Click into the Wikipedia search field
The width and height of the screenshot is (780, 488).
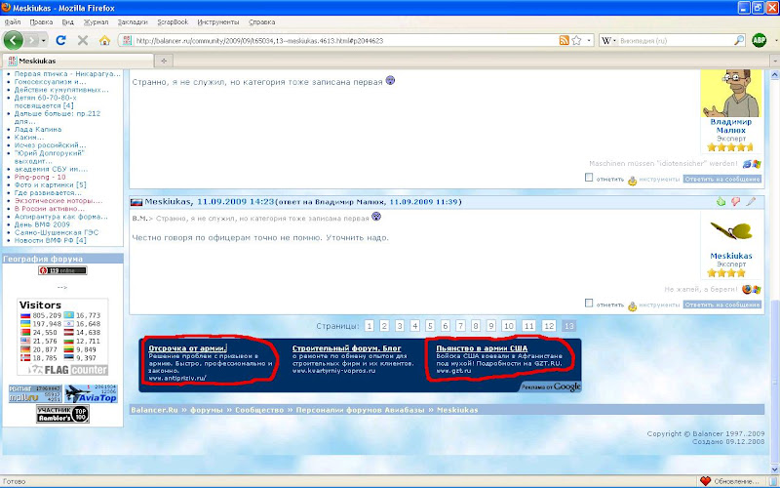[x=676, y=40]
